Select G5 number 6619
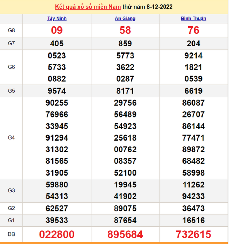 193,91
